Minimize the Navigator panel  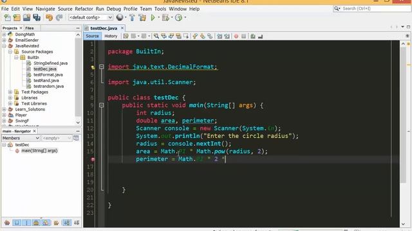(78, 131)
